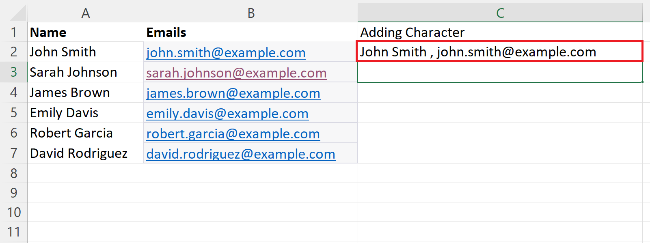This screenshot has width=650, height=243.
Task: Select the combined John Smith cell C2
Action: click(499, 52)
